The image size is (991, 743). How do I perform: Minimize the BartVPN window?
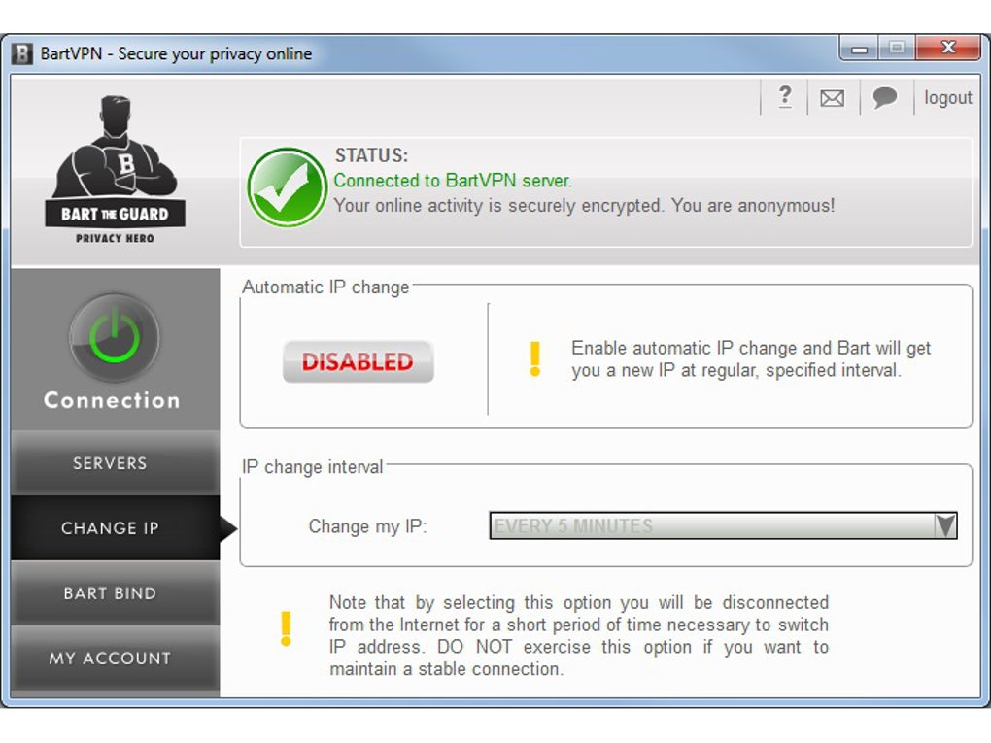point(859,48)
